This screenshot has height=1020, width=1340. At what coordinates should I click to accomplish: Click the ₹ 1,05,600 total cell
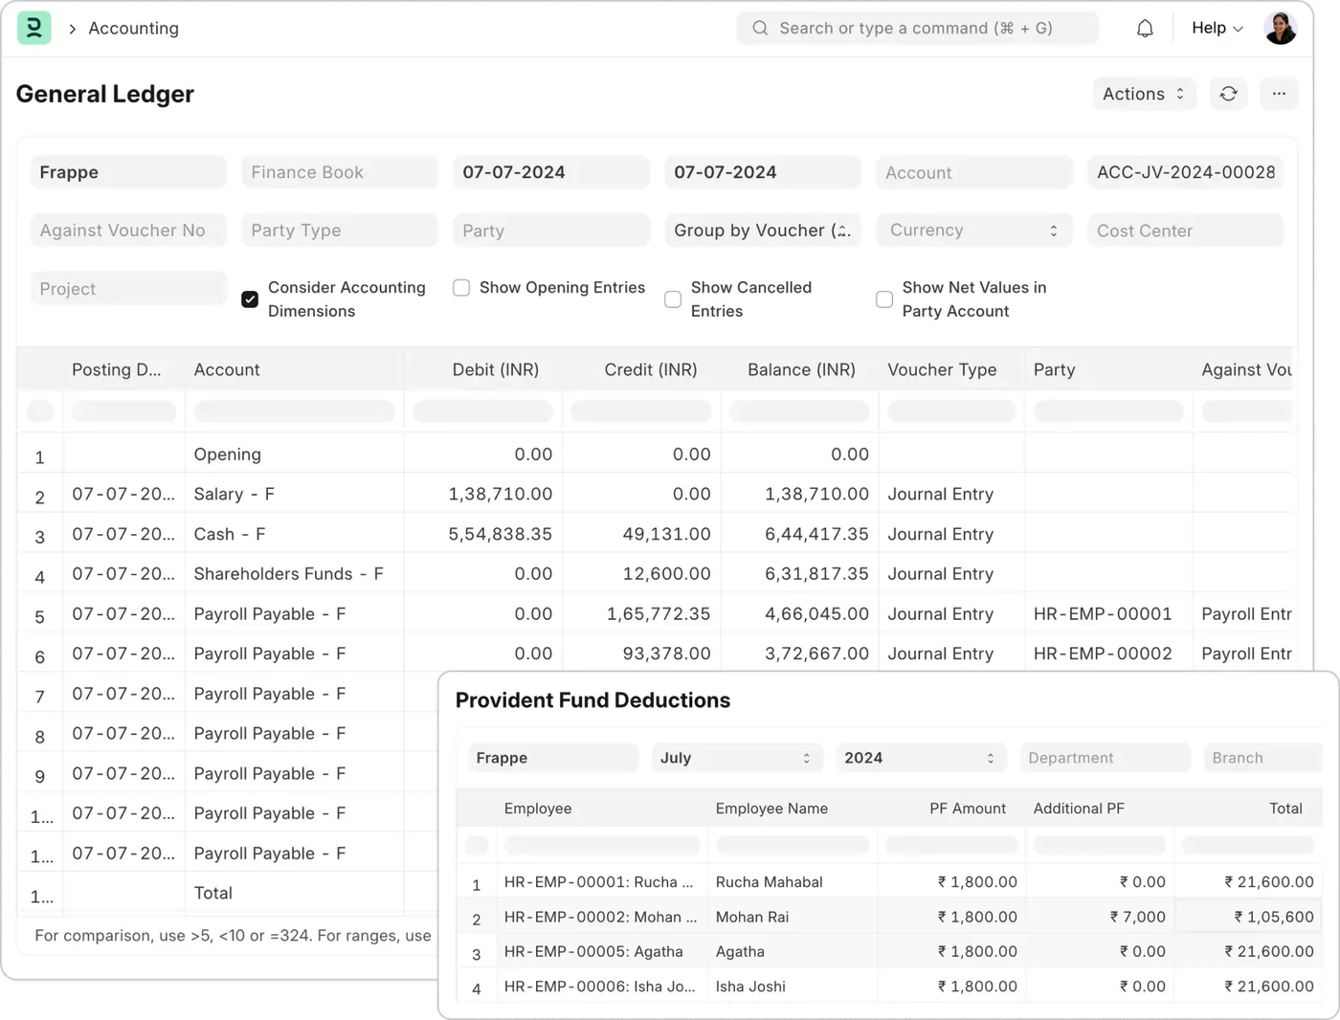tap(1248, 917)
